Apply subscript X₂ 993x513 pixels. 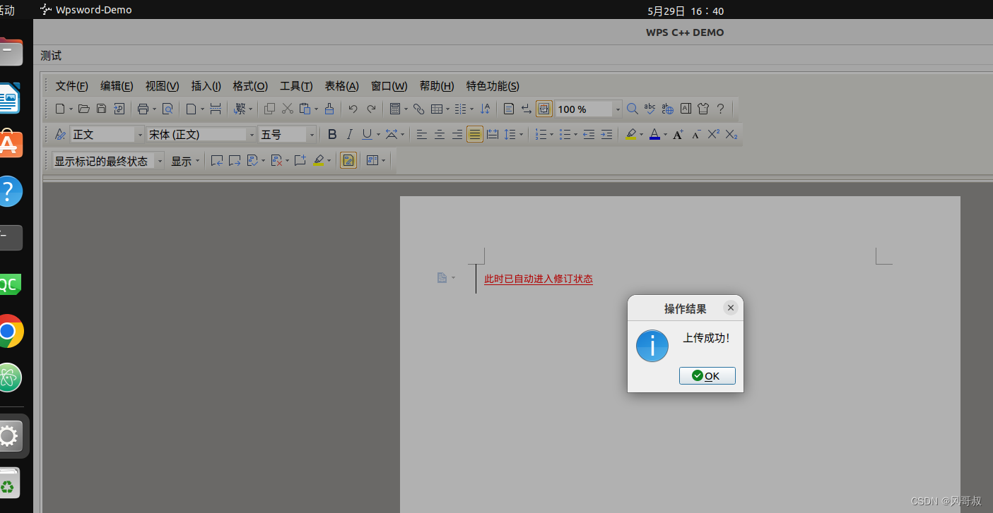point(731,134)
